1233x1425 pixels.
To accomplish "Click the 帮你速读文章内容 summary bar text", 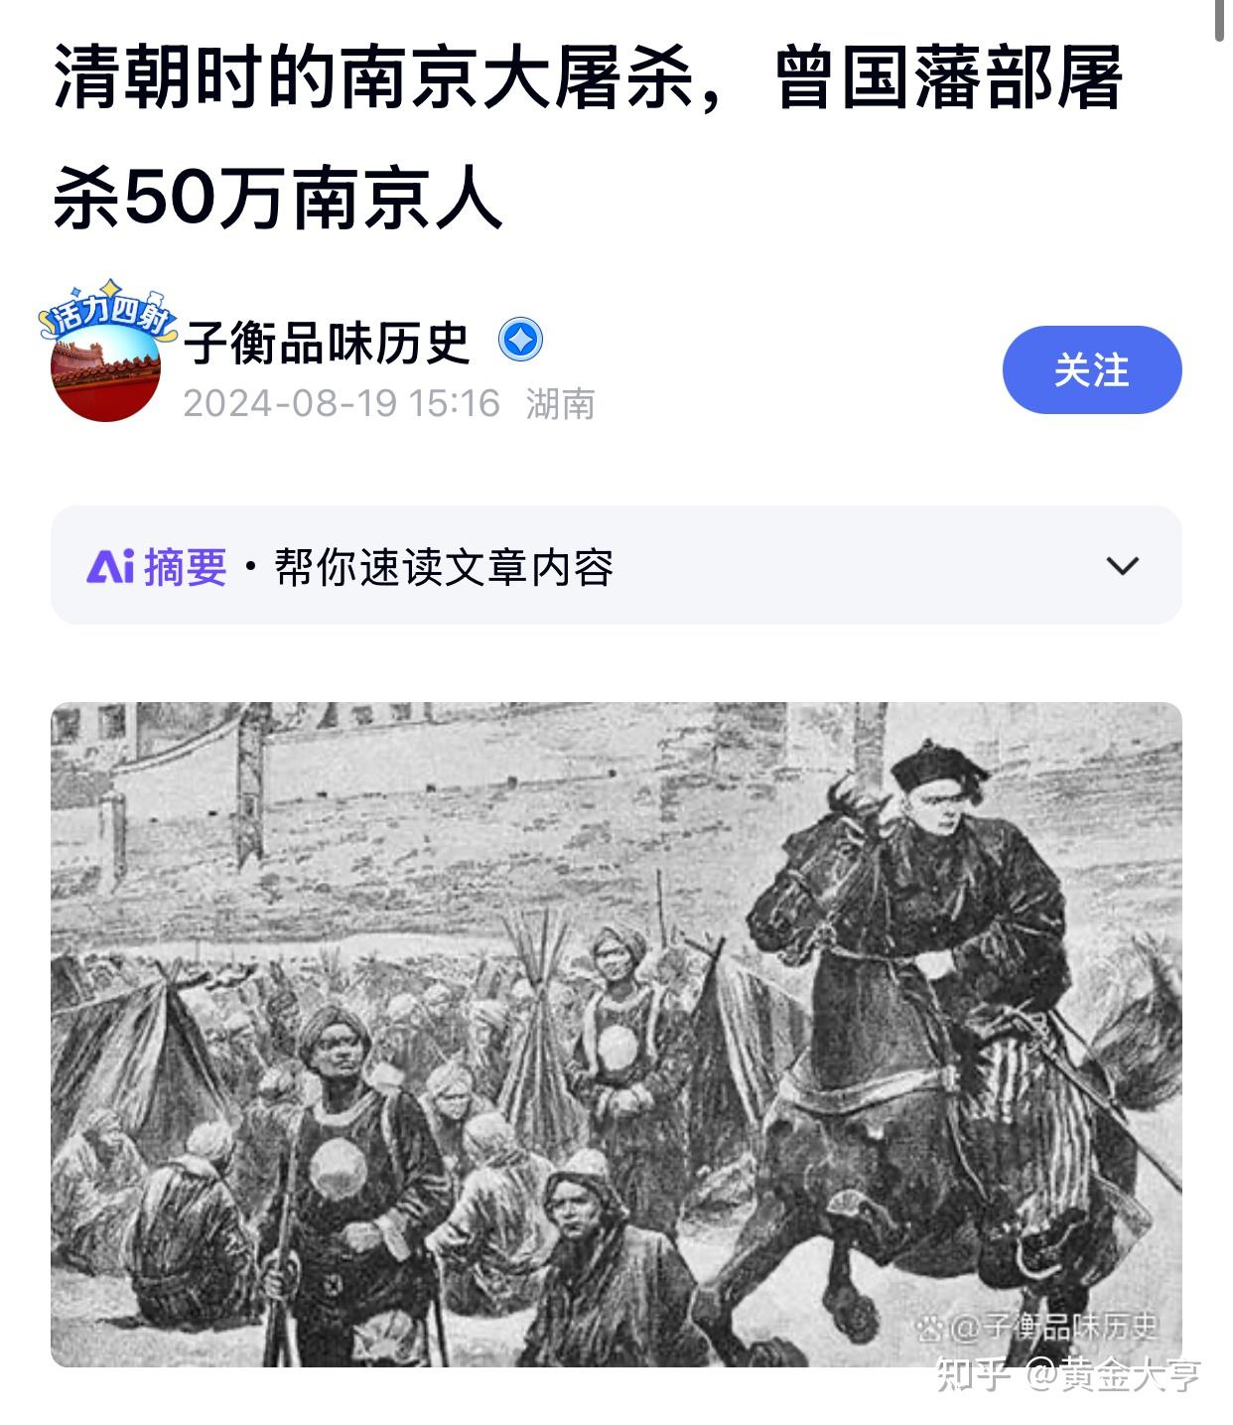I will (444, 566).
